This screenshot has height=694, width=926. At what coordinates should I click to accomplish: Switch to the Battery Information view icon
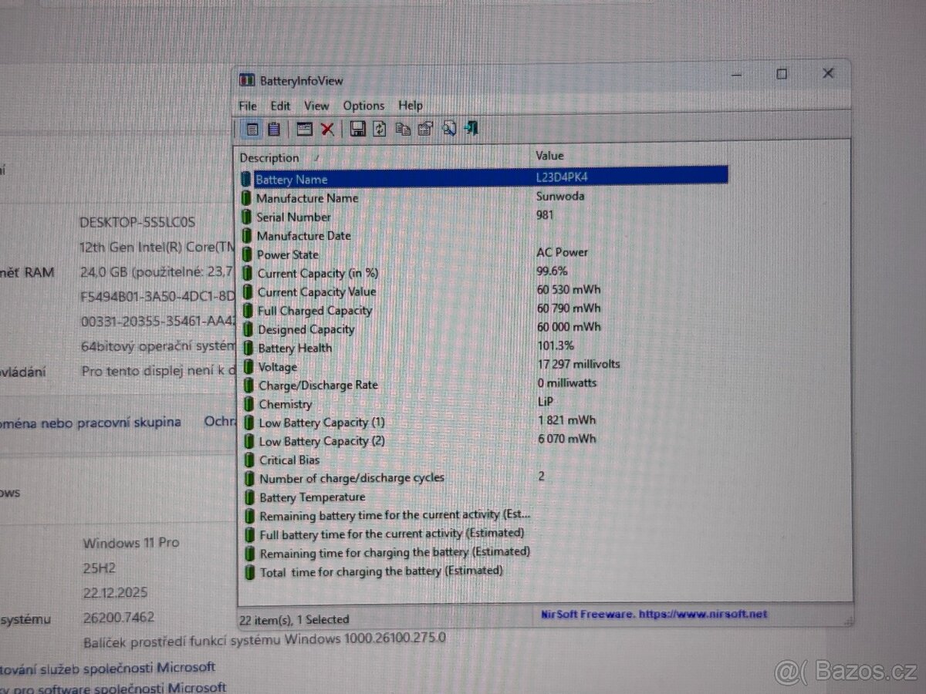tap(252, 129)
